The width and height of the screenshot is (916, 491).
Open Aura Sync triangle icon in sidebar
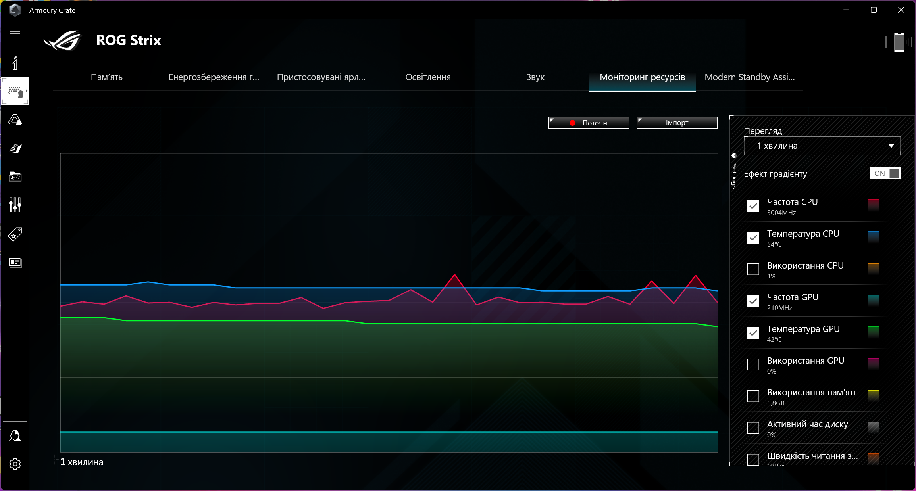click(x=15, y=120)
